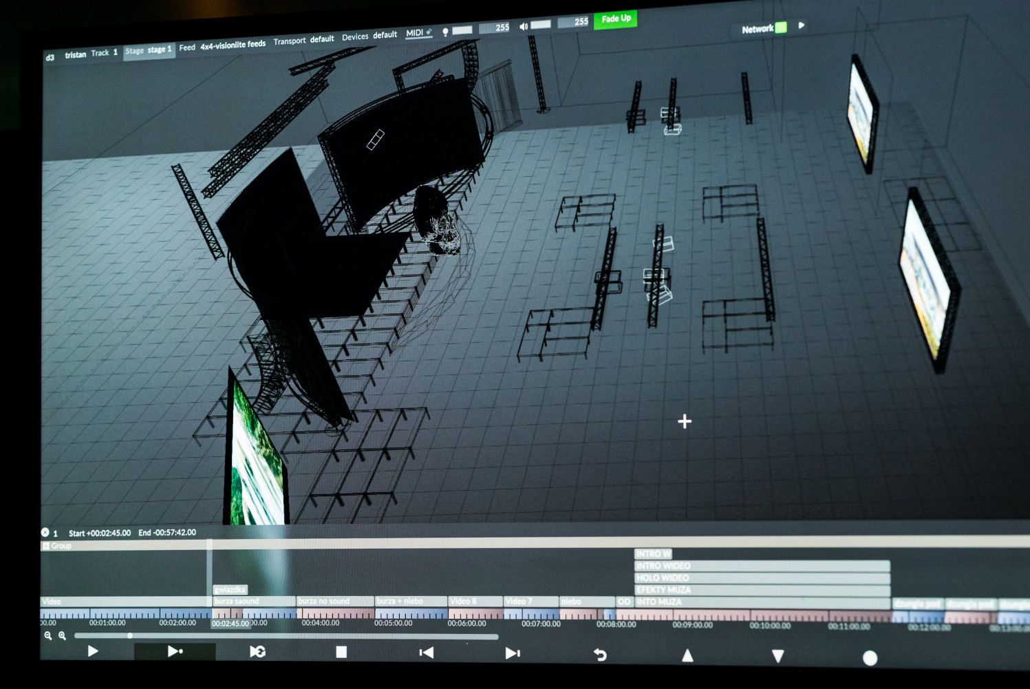Open the Transport default selector

[303, 40]
